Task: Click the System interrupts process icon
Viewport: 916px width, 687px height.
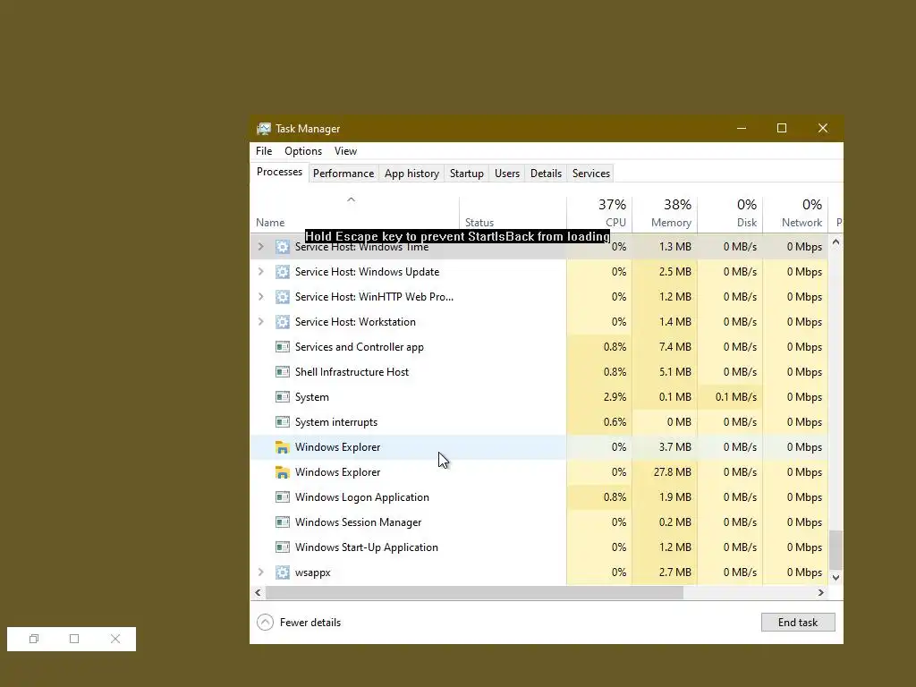Action: [282, 422]
